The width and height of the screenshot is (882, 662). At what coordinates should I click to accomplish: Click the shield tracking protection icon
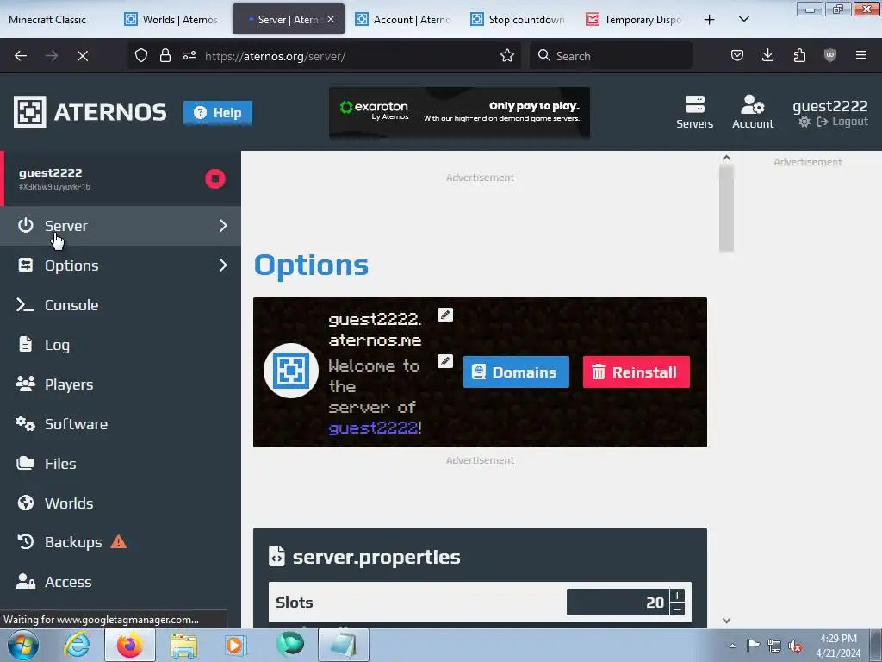pyautogui.click(x=141, y=55)
